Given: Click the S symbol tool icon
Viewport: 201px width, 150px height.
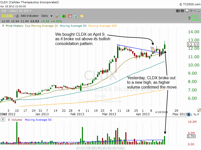Looking at the screenshot, I should pyautogui.click(x=178, y=11).
